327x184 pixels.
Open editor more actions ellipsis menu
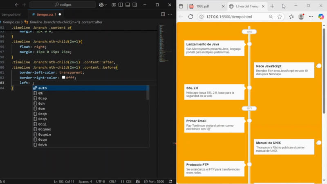coord(170,14)
